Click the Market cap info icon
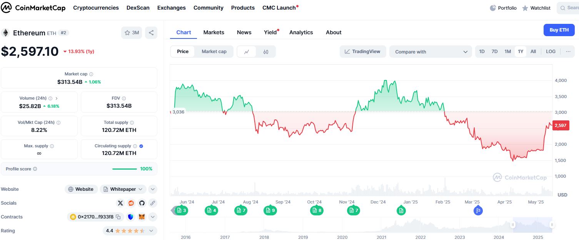579x240 pixels. click(91, 74)
